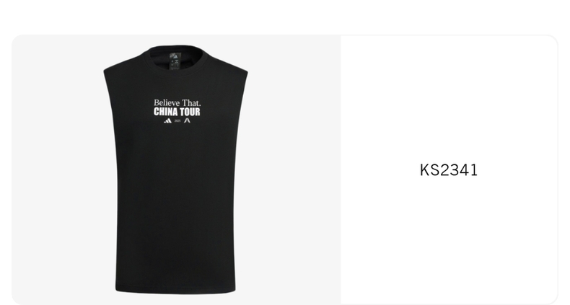The height and width of the screenshot is (305, 570).
Task: Click the shirt's left shoulder area
Action: click(123, 67)
